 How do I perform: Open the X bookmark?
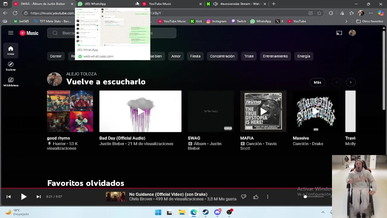[279, 21]
